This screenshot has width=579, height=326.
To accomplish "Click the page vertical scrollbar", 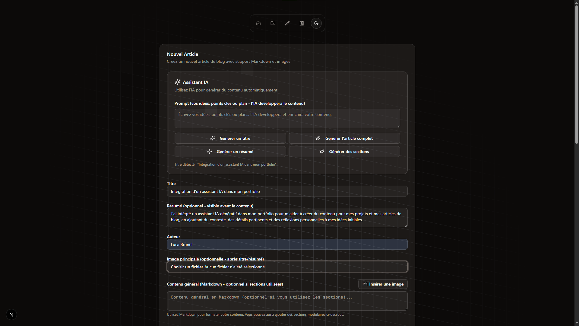I will pyautogui.click(x=576, y=75).
